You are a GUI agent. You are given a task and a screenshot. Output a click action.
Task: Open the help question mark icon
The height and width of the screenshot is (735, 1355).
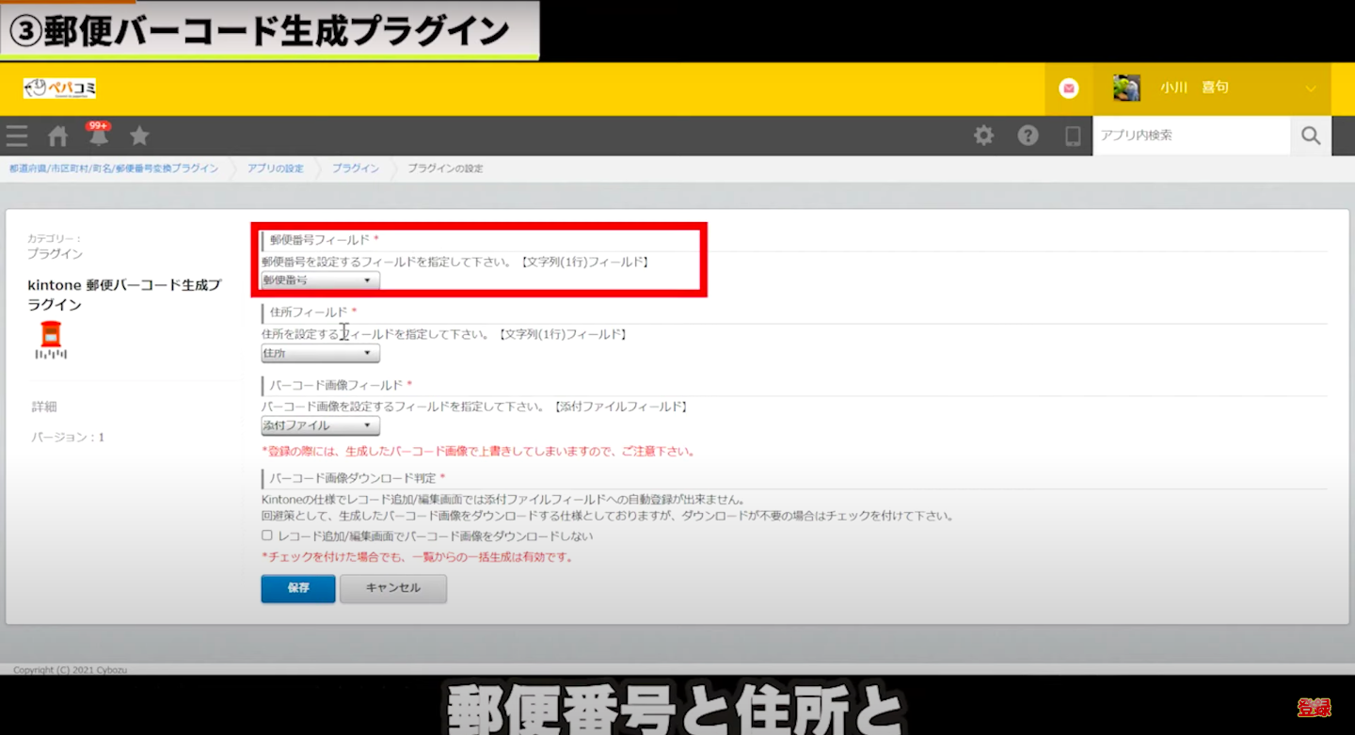(x=1028, y=136)
